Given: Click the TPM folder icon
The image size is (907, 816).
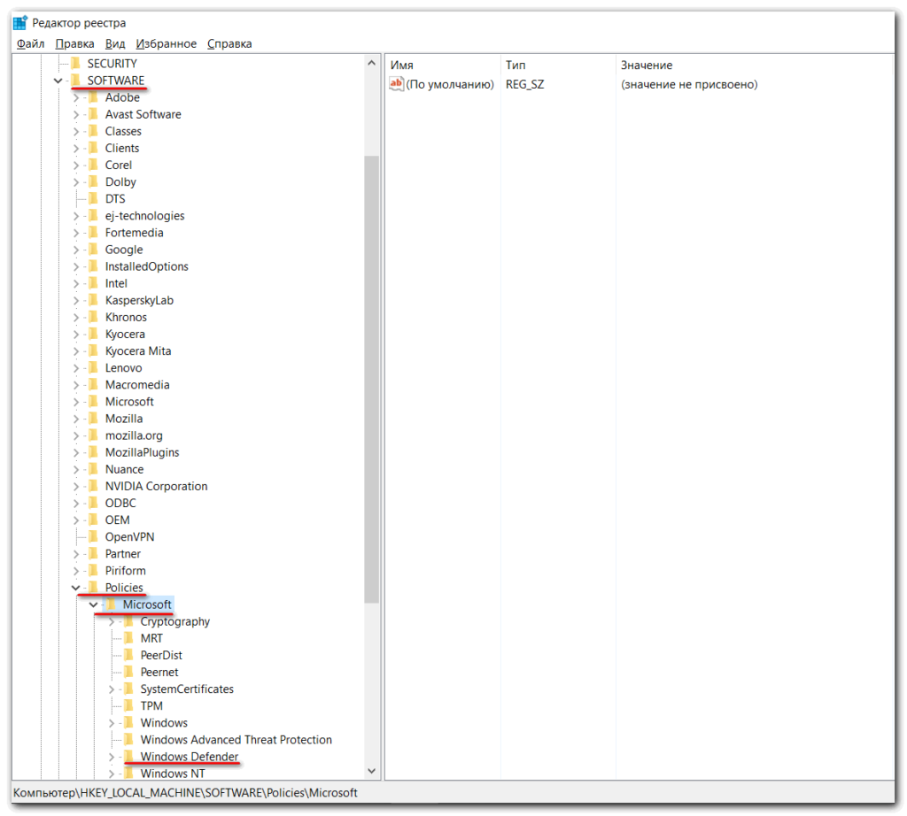Looking at the screenshot, I should tap(129, 705).
